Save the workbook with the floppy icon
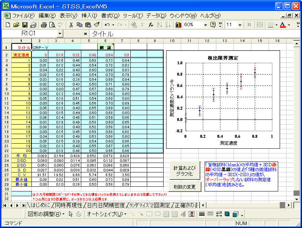 point(25,25)
